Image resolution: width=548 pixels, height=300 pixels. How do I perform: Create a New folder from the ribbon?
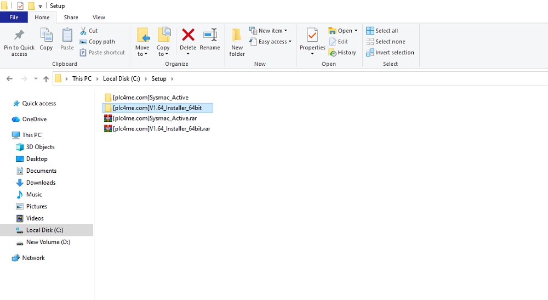click(237, 41)
